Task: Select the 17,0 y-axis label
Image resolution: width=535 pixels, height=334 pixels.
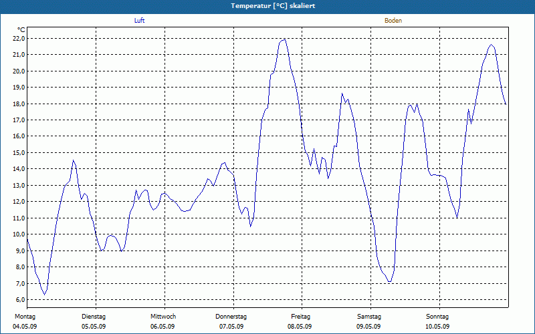Action: click(19, 120)
